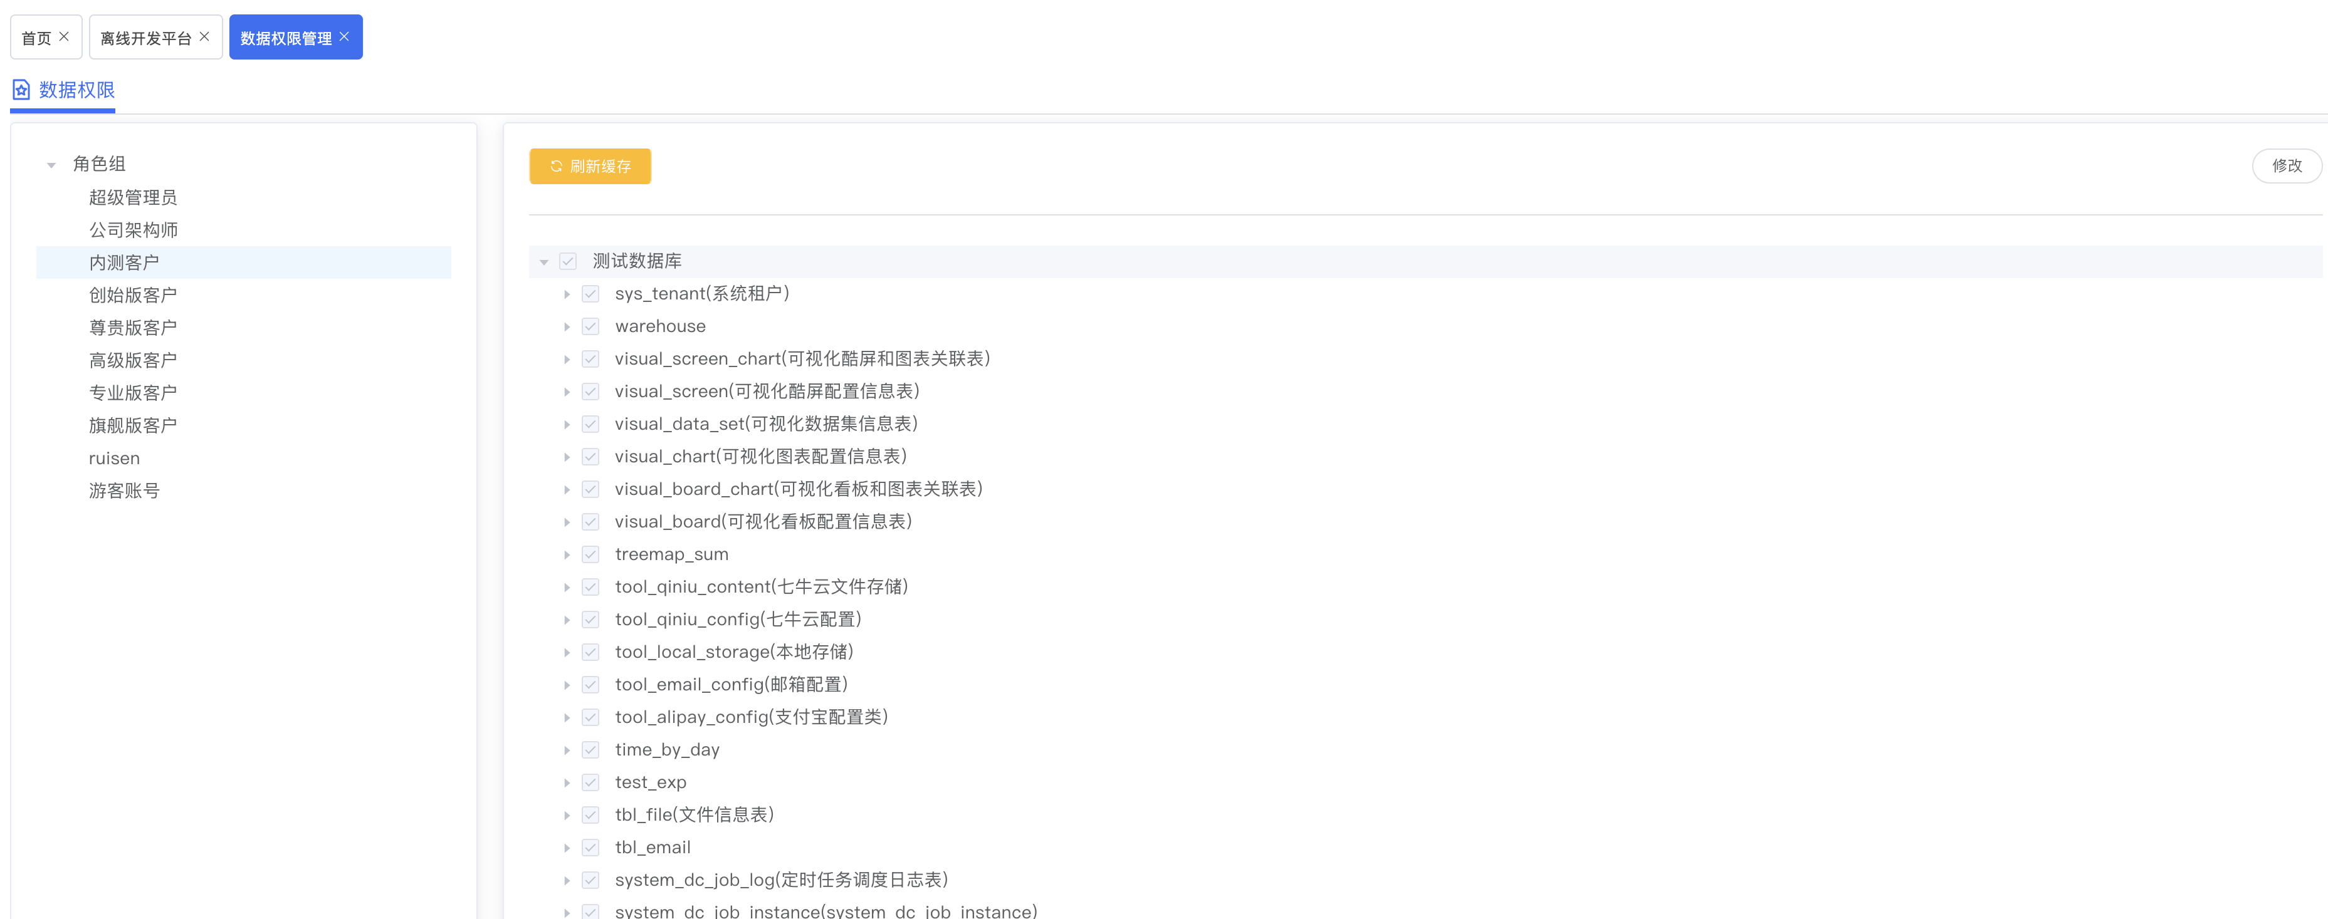Image resolution: width=2328 pixels, height=919 pixels.
Task: Close the 首页 tab with X icon
Action: pyautogui.click(x=64, y=37)
